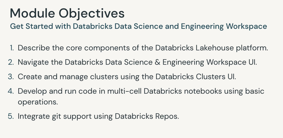283x138 pixels.
Task: Select the Navigate Workspace UI objective
Action: coord(137,62)
